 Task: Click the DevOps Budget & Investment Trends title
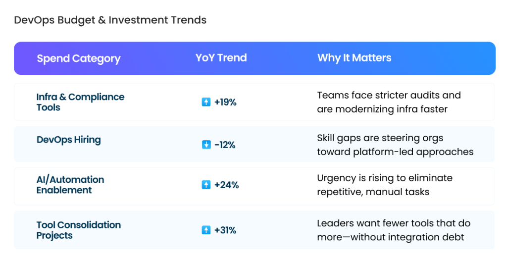click(x=110, y=20)
